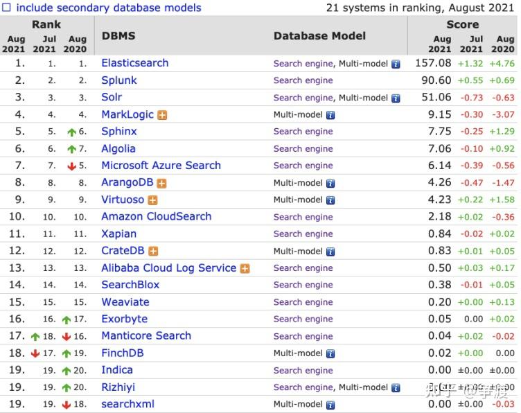
Task: Click info icon in searchxml row
Action: pos(330,405)
